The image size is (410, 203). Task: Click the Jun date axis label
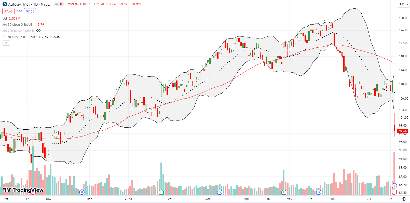coord(332,199)
